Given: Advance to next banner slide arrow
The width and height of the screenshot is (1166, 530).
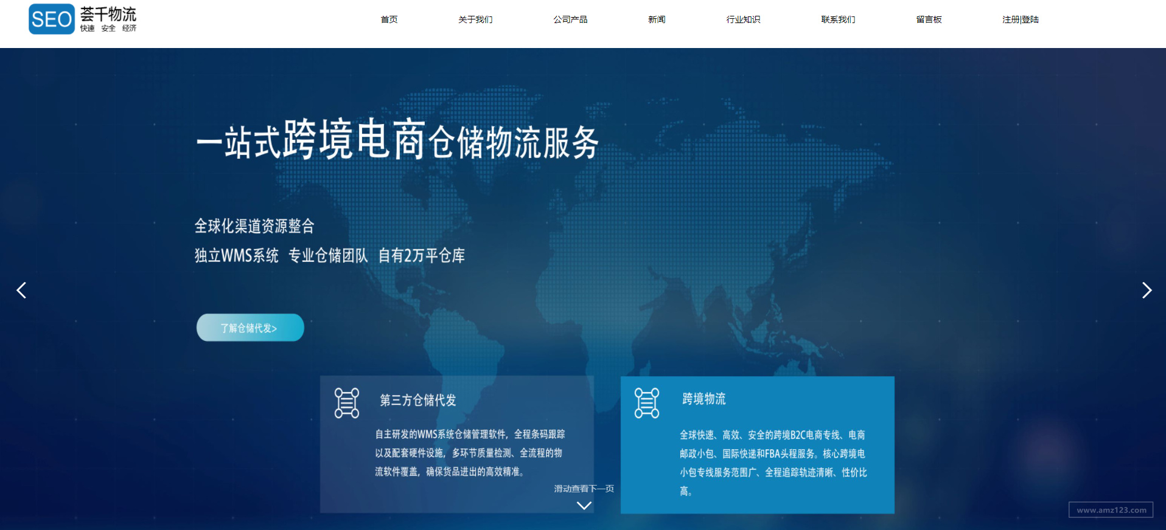Looking at the screenshot, I should (1147, 291).
